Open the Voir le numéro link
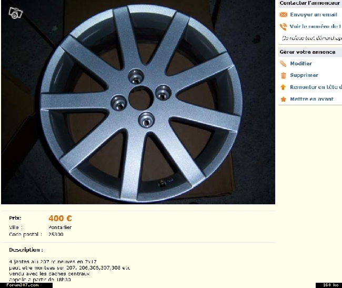The height and width of the screenshot is (288, 342). pos(316,26)
